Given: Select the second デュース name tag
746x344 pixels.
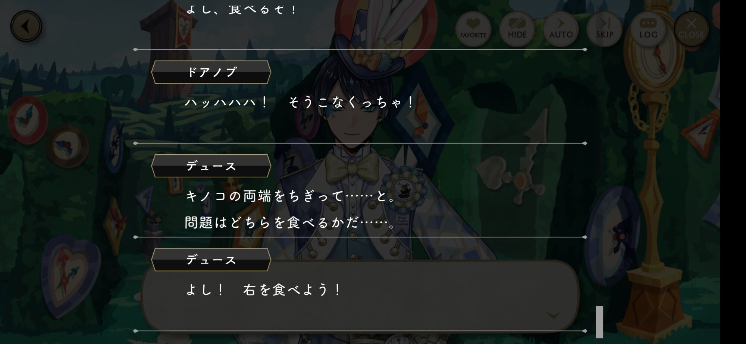Looking at the screenshot, I should coord(211,260).
